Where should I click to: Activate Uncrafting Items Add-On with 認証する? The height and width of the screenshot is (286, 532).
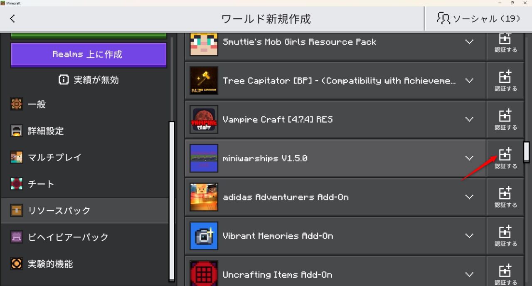tap(505, 271)
